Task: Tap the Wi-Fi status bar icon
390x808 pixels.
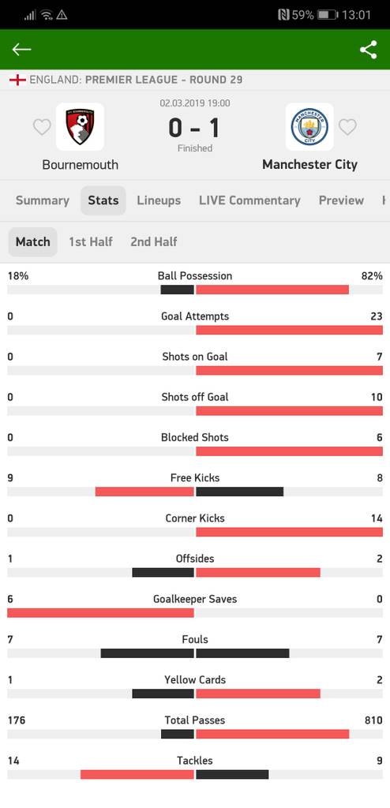Action: pos(47,15)
